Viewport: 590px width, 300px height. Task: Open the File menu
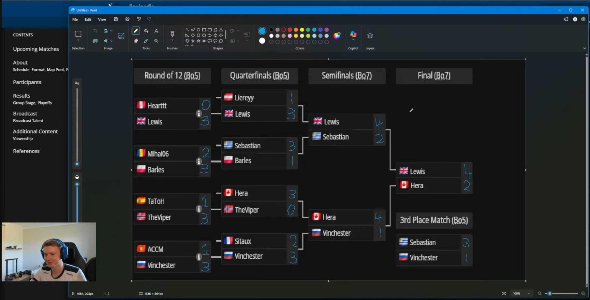click(75, 20)
